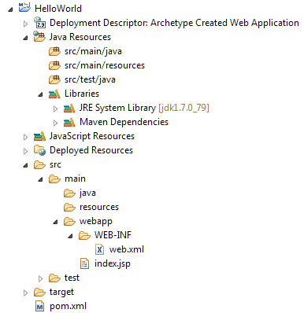The height and width of the screenshot is (313, 304).
Task: Select the 'java' folder label under main
Action: pos(87,193)
